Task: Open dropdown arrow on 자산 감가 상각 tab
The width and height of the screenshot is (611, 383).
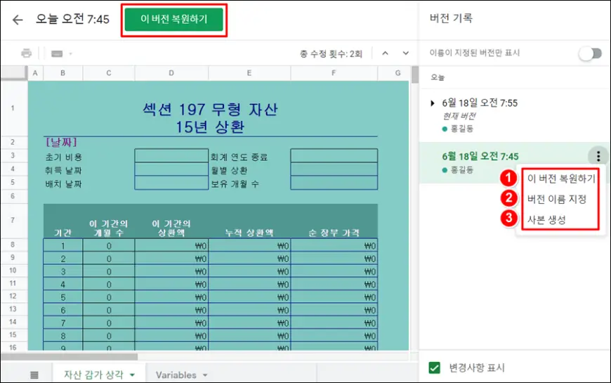Action: coord(131,375)
